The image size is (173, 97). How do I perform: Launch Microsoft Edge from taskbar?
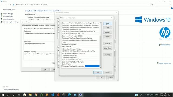pyautogui.click(x=69, y=95)
